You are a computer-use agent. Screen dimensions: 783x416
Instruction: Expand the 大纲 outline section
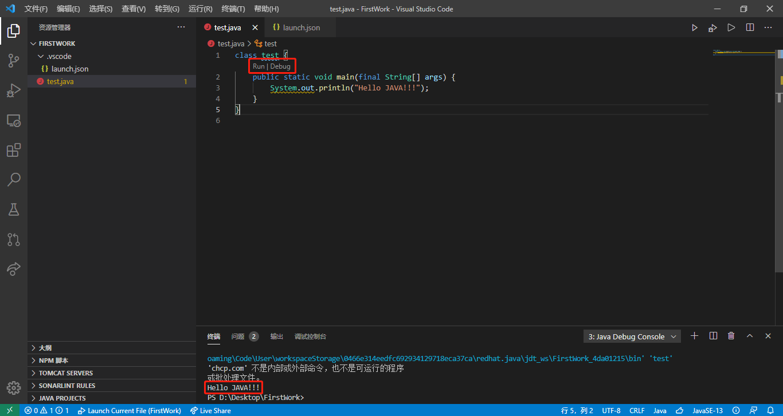(112, 347)
